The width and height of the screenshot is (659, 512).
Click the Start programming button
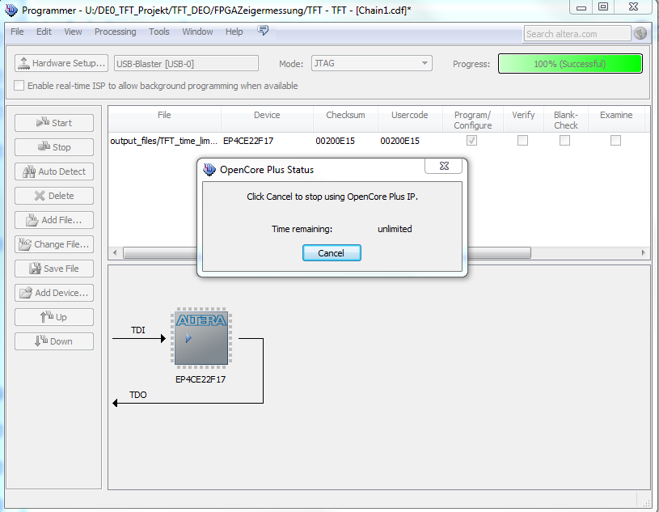(54, 123)
